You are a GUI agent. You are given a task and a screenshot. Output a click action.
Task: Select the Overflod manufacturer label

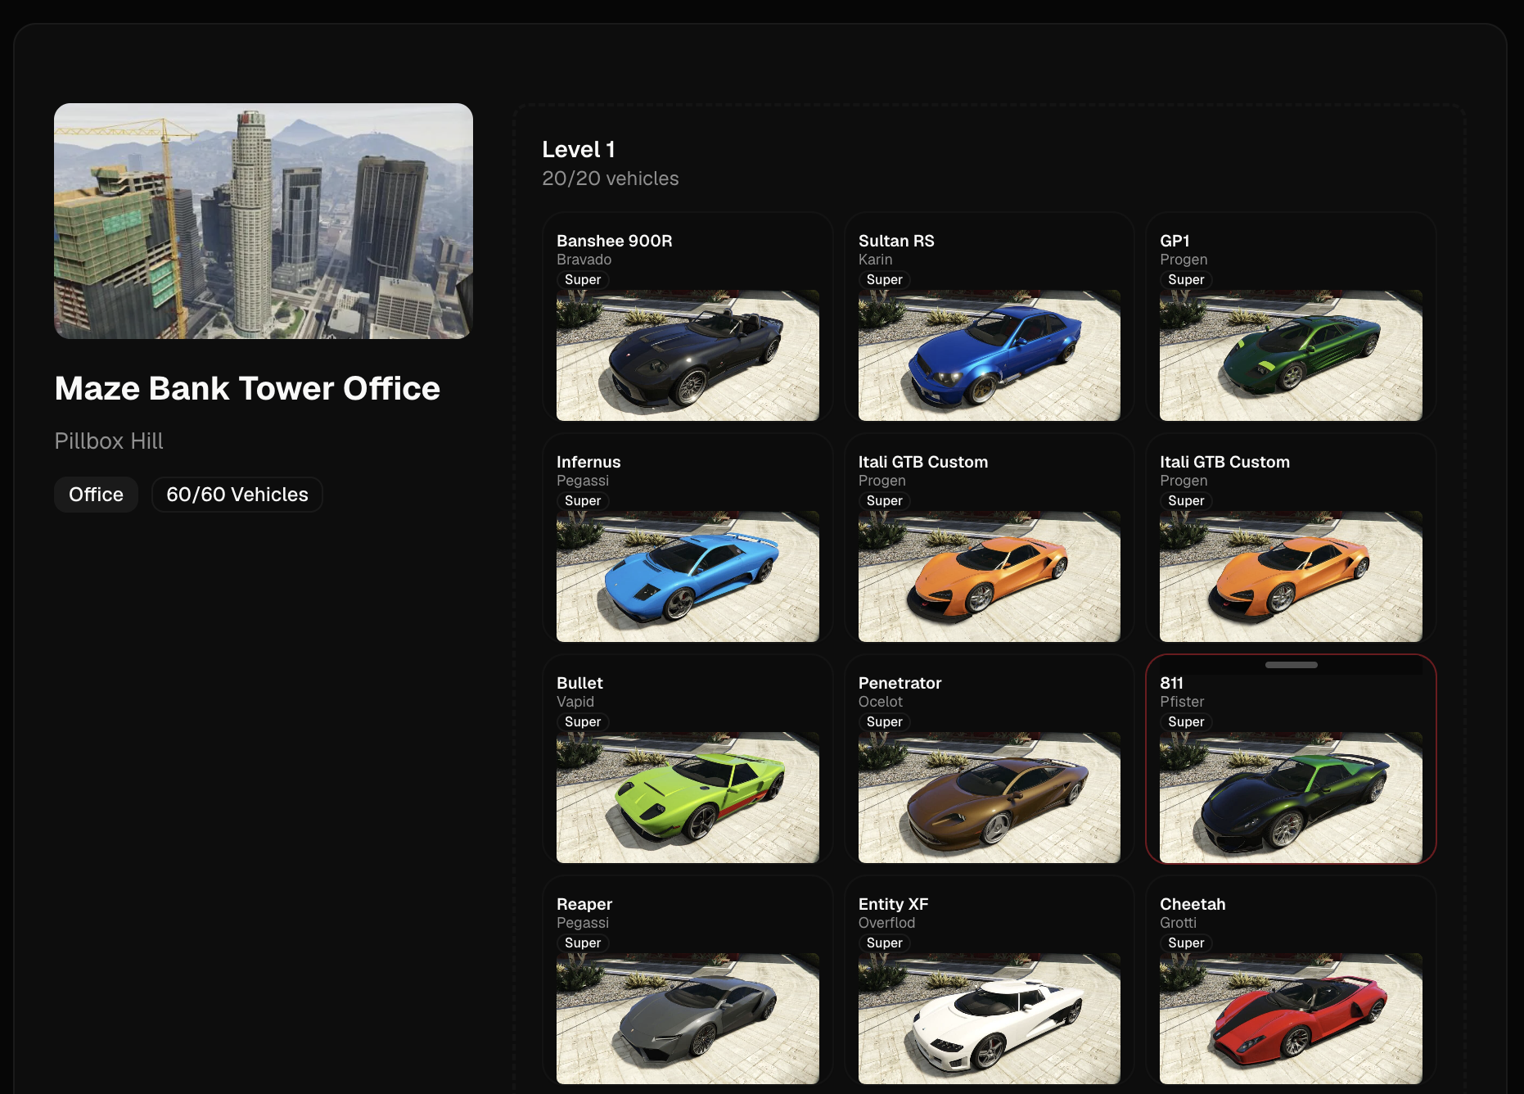coord(886,923)
